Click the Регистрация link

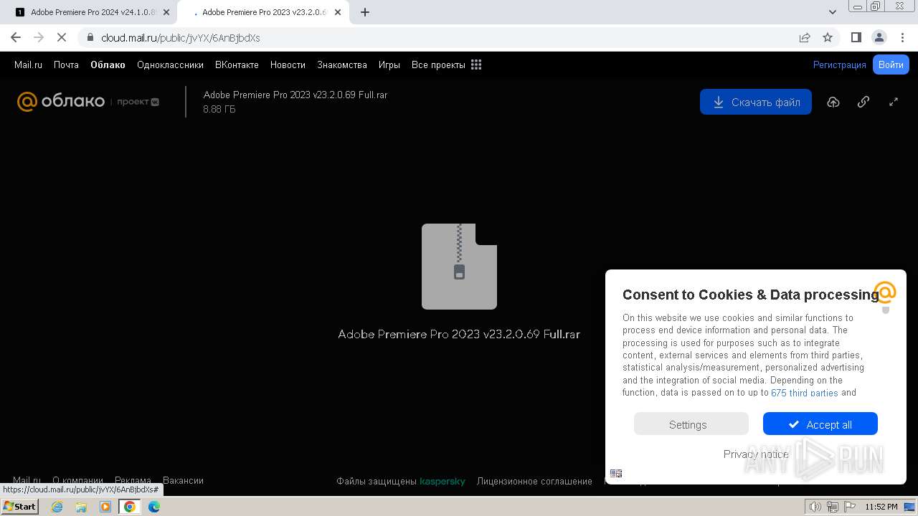(x=839, y=64)
